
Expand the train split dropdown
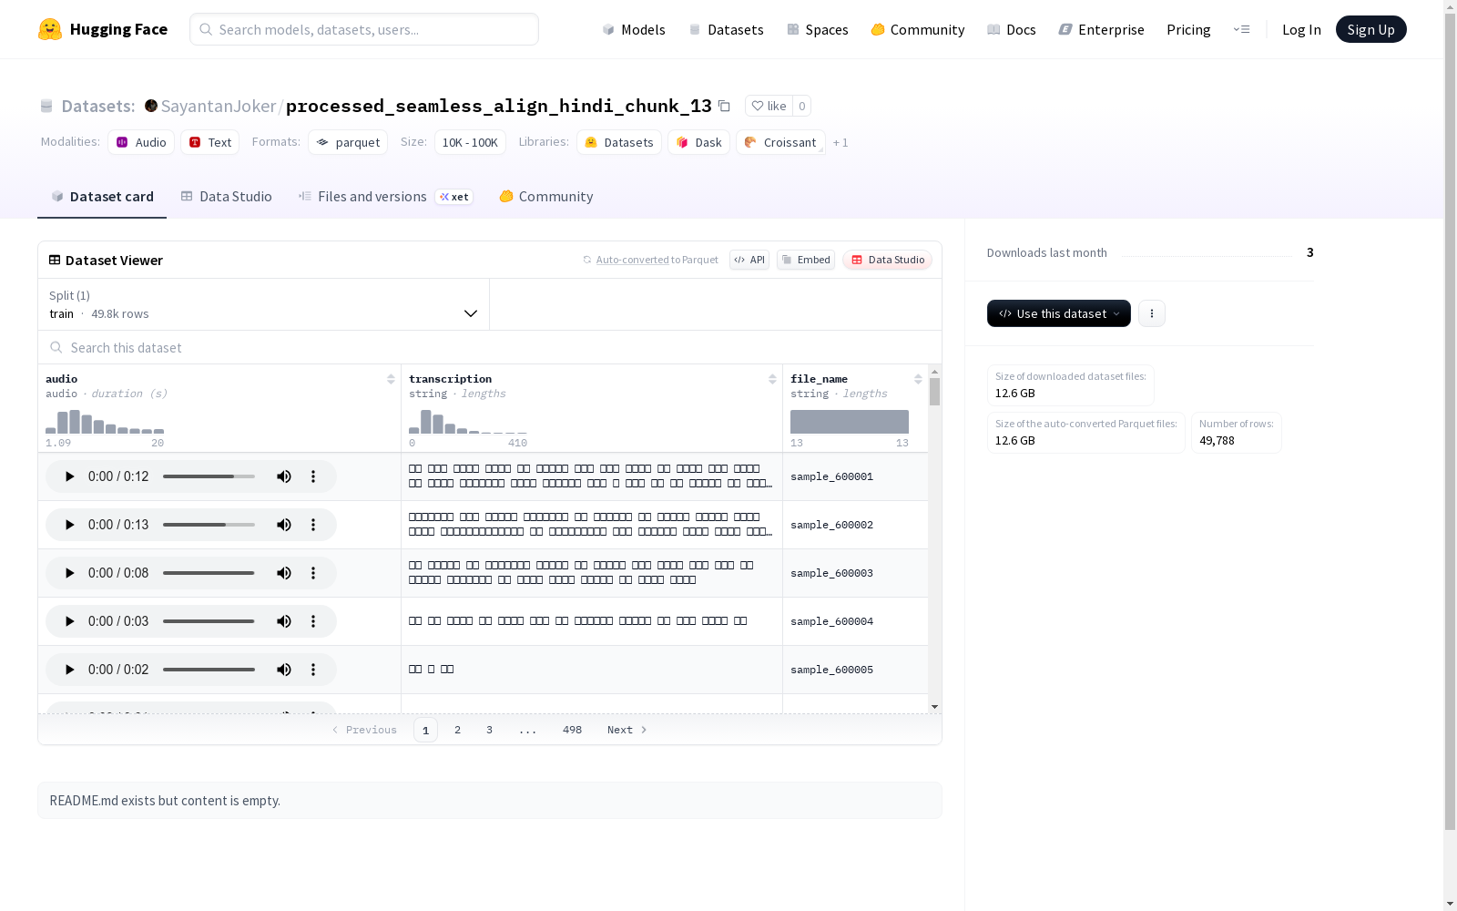click(264, 304)
